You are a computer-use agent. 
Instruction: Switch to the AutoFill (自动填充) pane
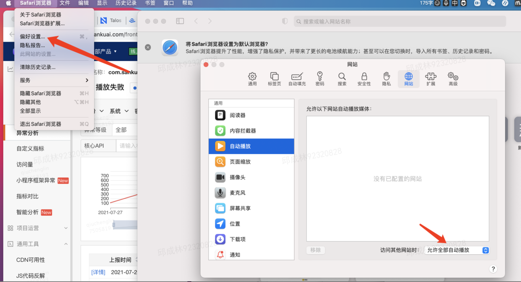(297, 79)
